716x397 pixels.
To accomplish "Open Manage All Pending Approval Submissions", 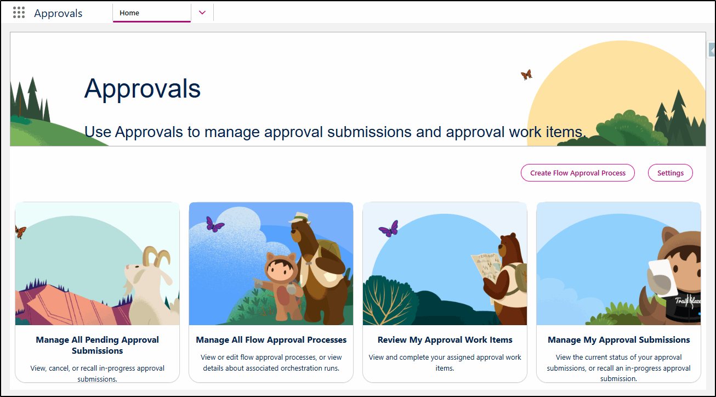I will pos(98,345).
